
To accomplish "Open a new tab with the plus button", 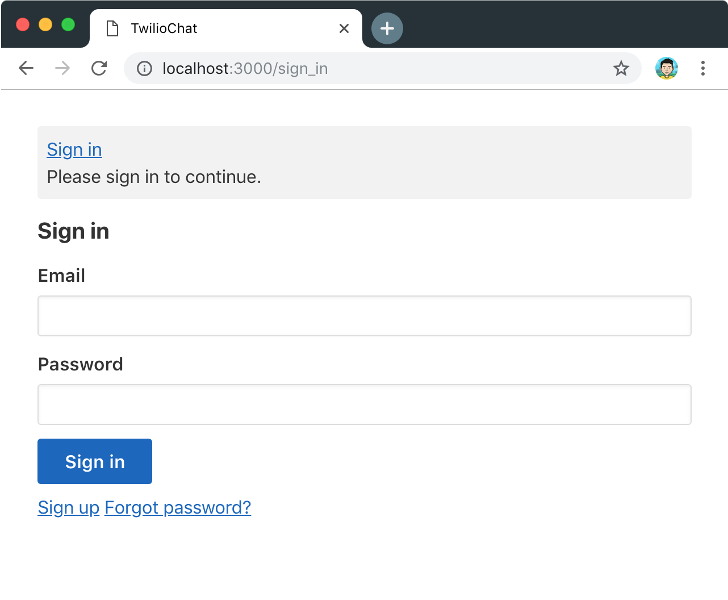I will [x=387, y=28].
